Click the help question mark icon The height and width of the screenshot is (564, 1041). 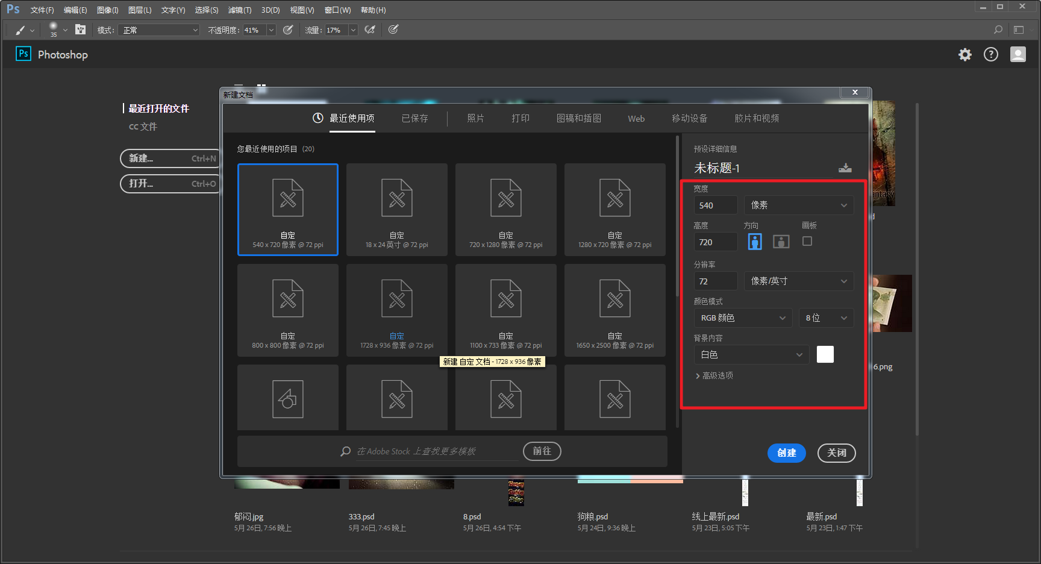coord(991,55)
